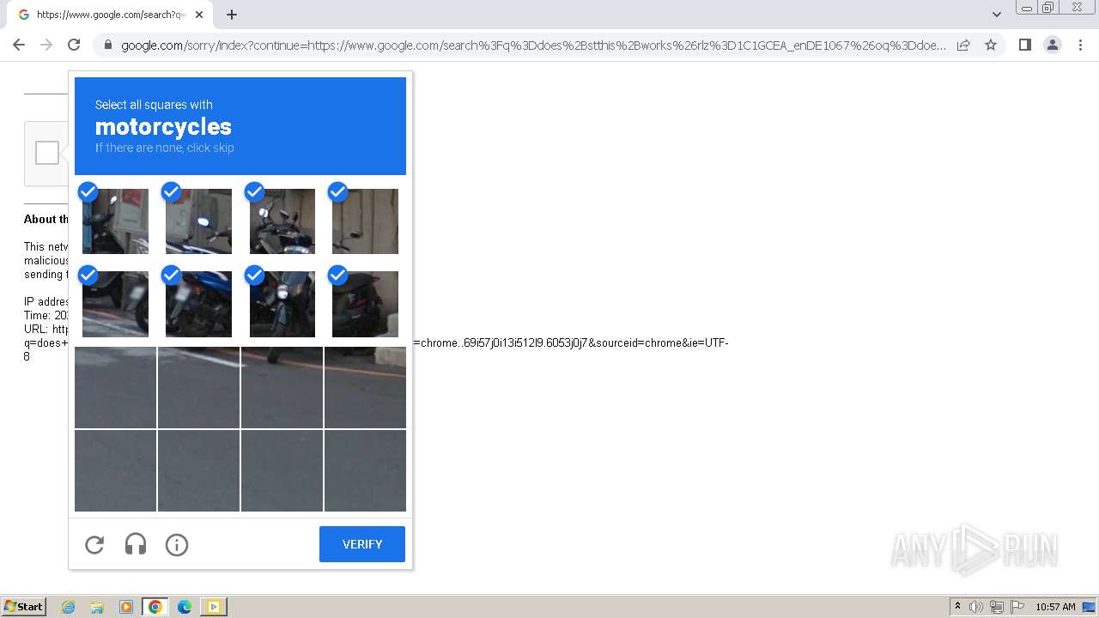Screen dimensions: 1099x618
Task: Select third road tile in third row
Action: coord(282,387)
